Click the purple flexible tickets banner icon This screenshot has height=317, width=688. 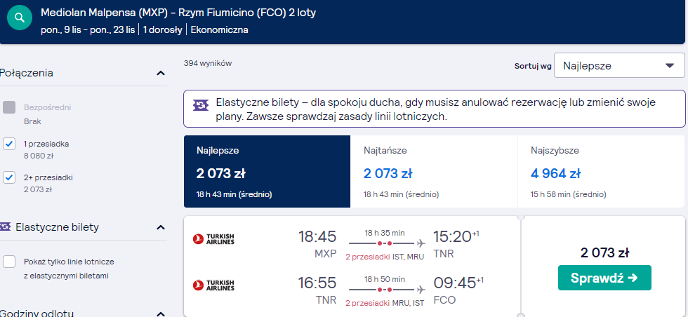(201, 104)
